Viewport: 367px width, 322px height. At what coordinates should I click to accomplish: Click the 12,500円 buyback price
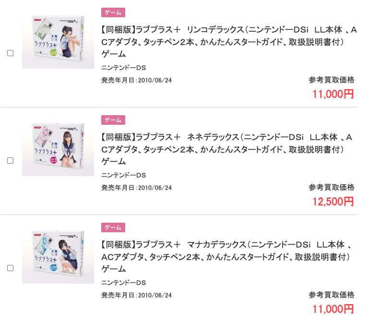pos(333,201)
